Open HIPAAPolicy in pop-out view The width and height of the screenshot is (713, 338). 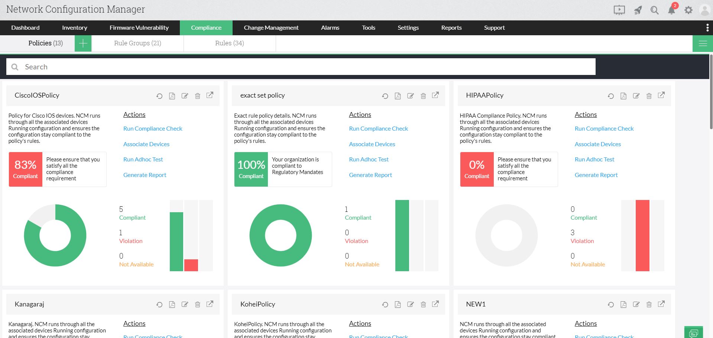[x=661, y=95]
